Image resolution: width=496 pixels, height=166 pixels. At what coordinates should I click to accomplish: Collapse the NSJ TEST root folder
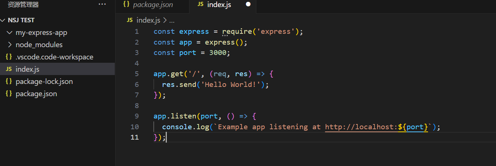3,20
